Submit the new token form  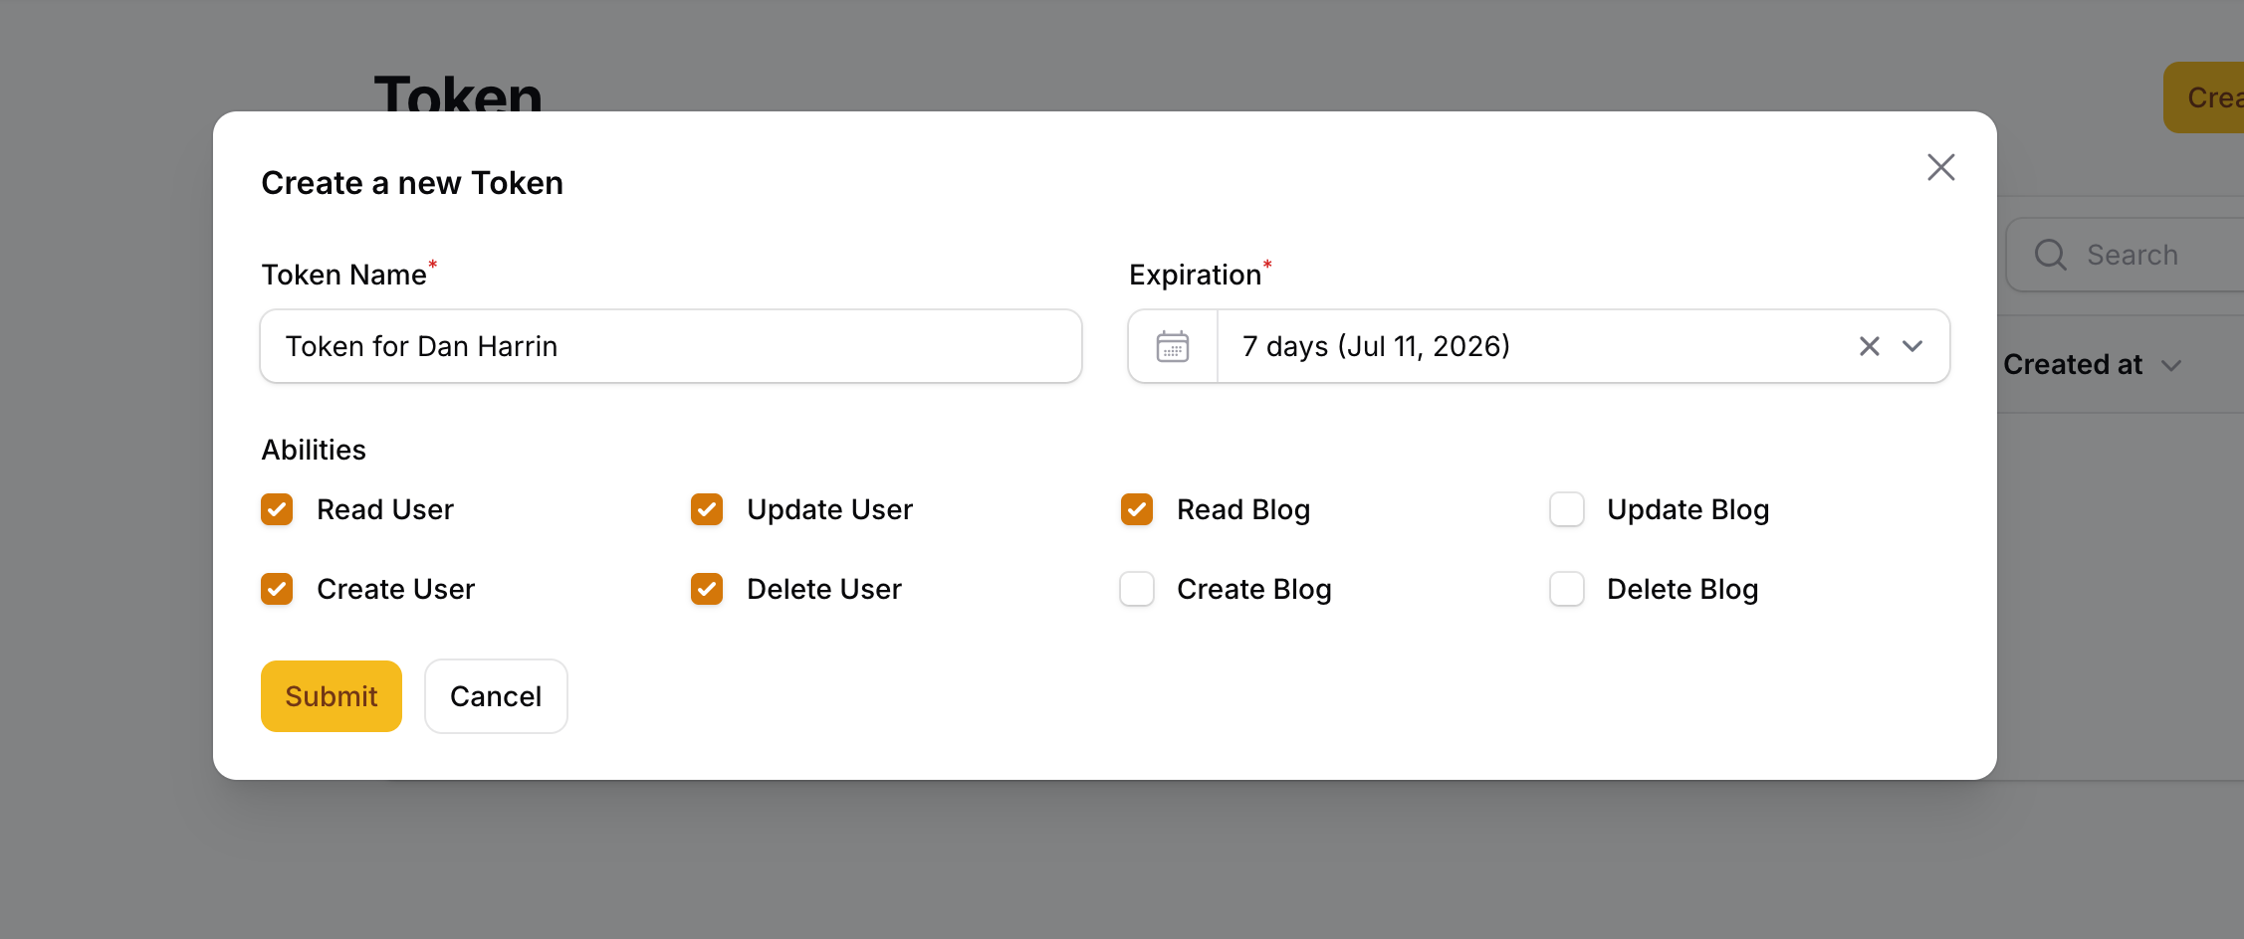pos(332,696)
